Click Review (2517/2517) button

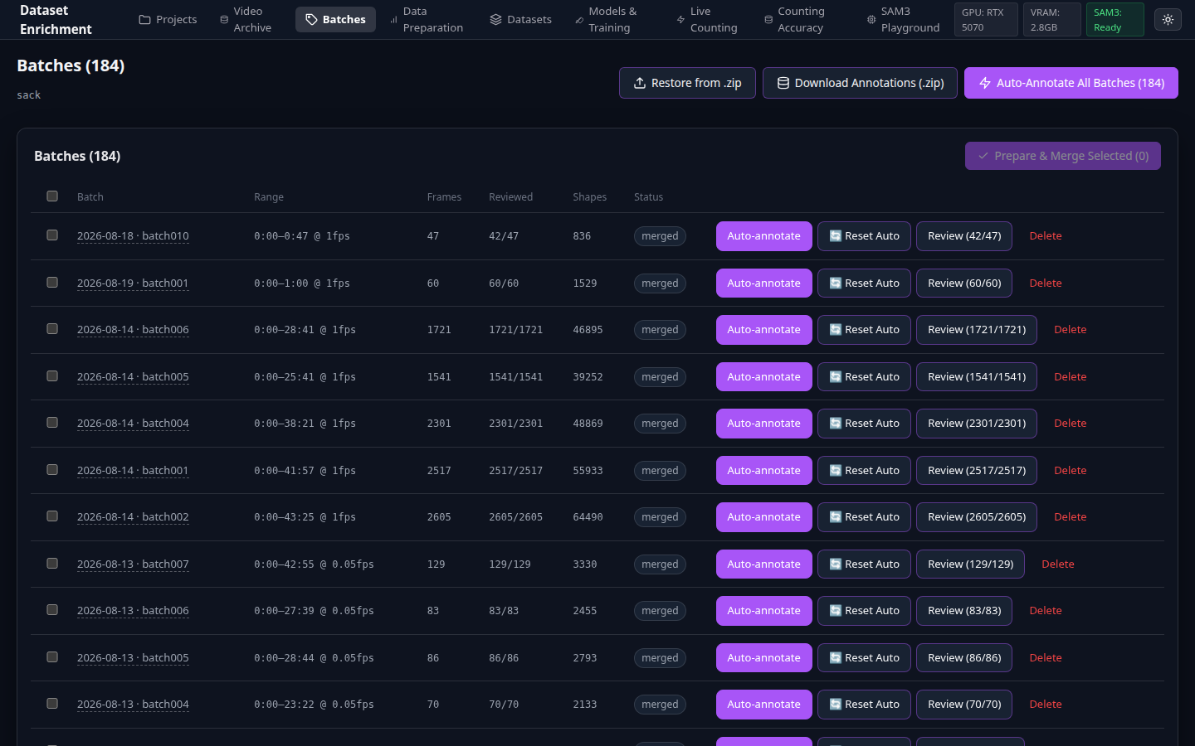click(x=977, y=471)
